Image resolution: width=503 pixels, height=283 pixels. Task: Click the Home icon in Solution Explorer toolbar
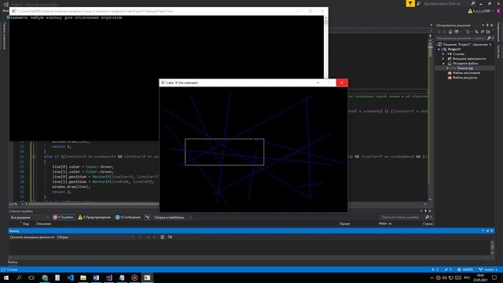click(450, 31)
